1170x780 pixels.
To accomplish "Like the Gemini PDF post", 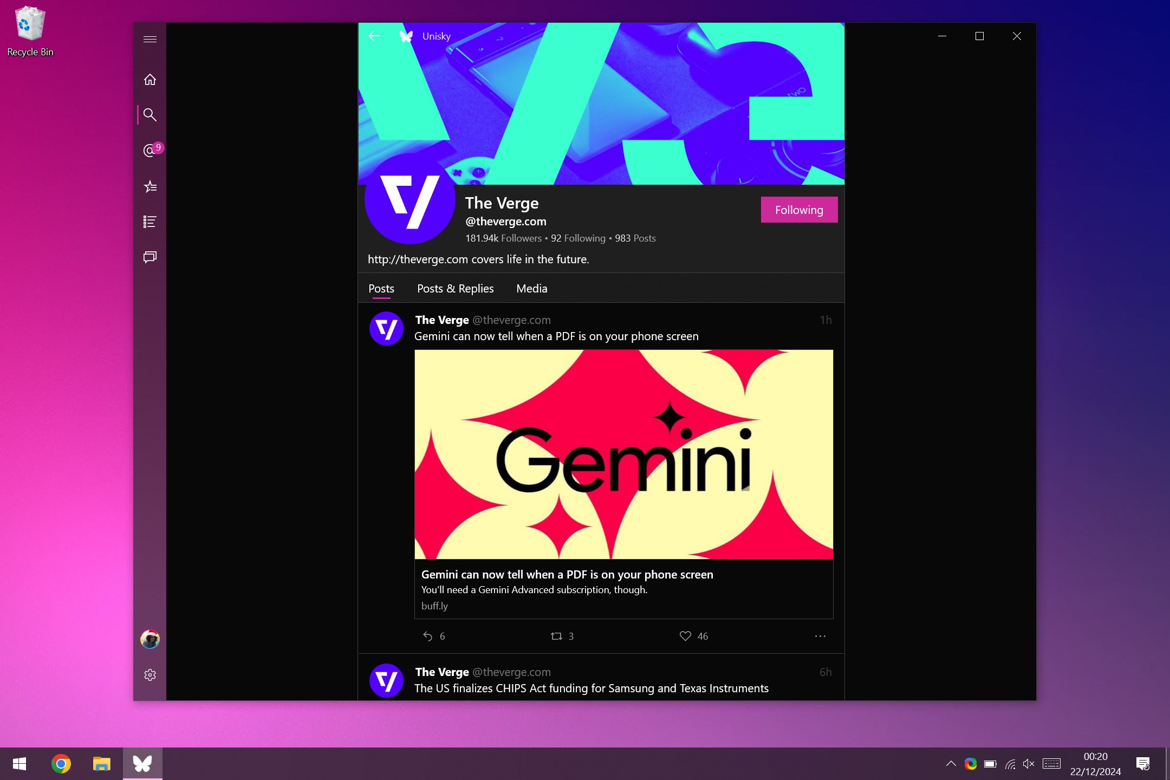I will 685,636.
